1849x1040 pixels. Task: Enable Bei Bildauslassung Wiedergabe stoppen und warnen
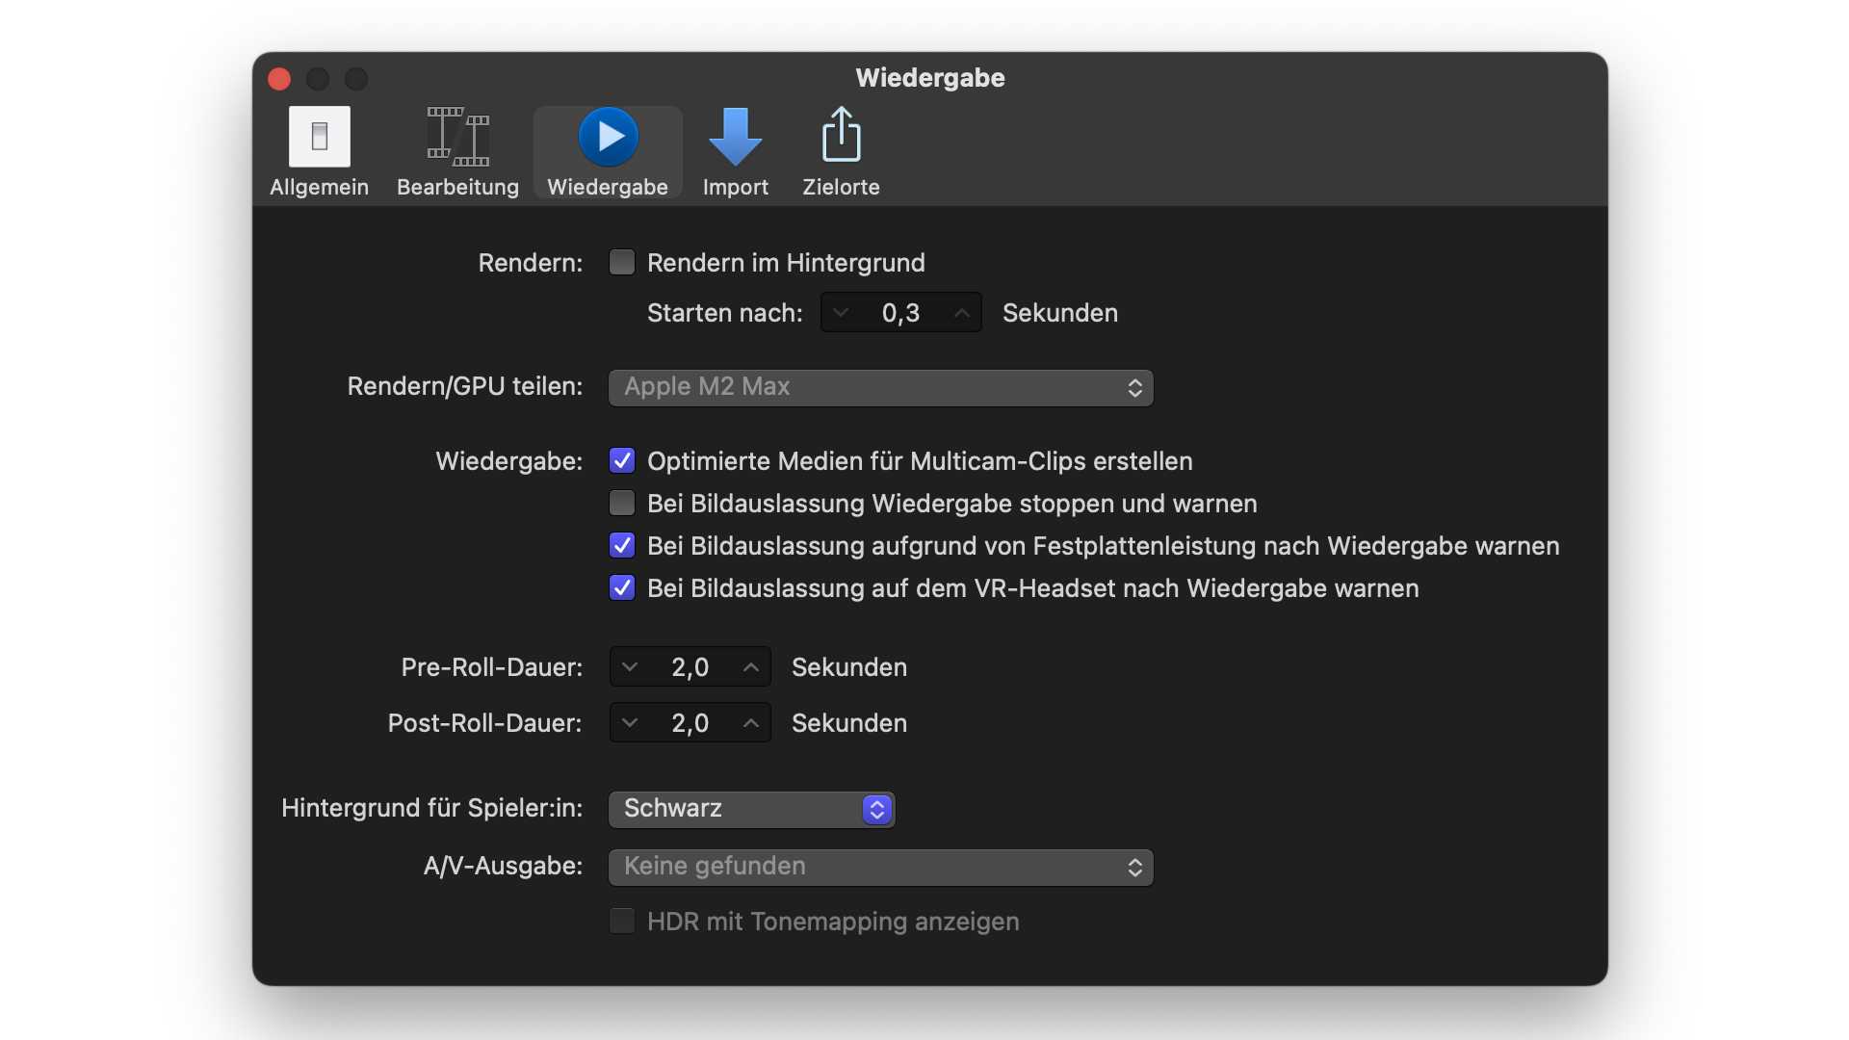622,504
